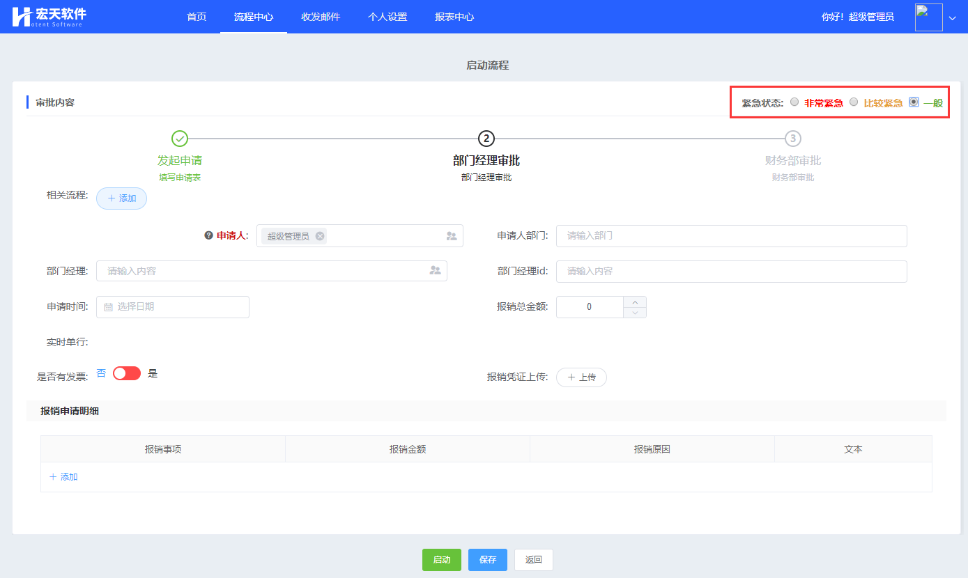Increase 报销总金额 with the up arrow
The height and width of the screenshot is (578, 968).
(634, 302)
